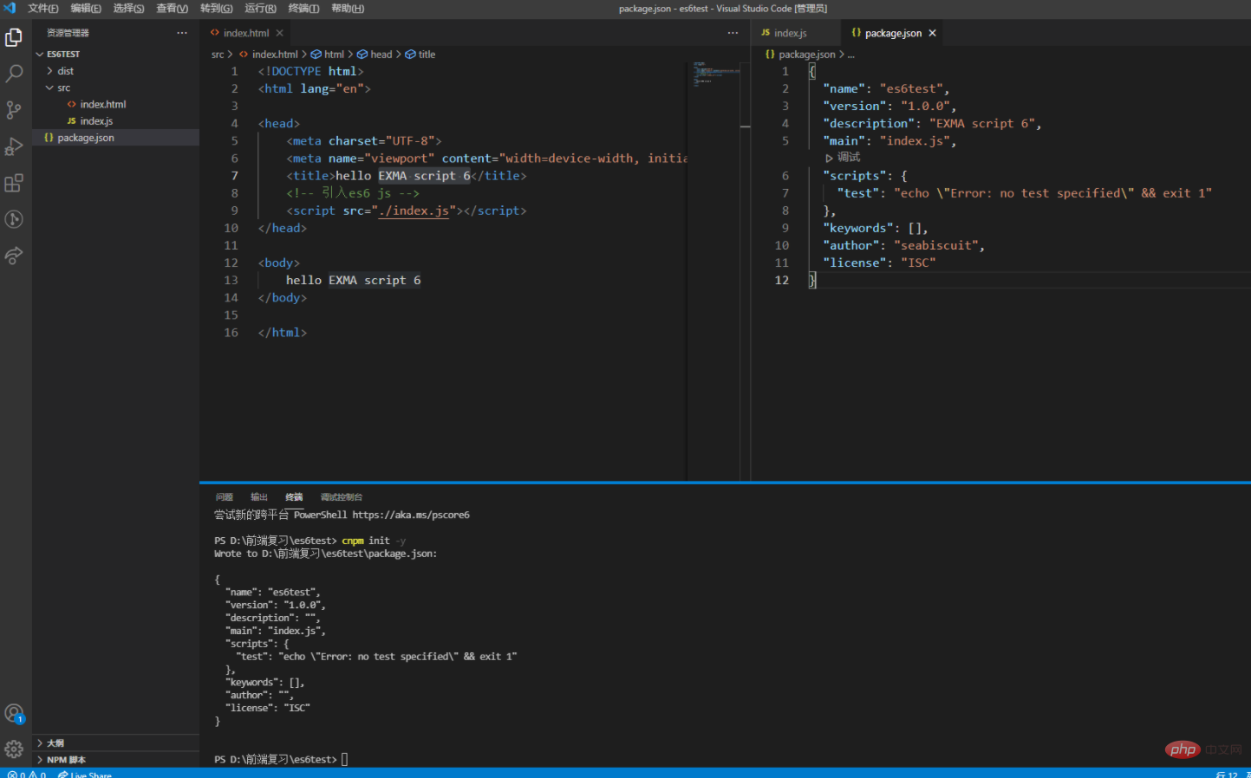Image resolution: width=1251 pixels, height=778 pixels.
Task: Open editor more actions ellipsis beside index.html
Action: [x=733, y=33]
